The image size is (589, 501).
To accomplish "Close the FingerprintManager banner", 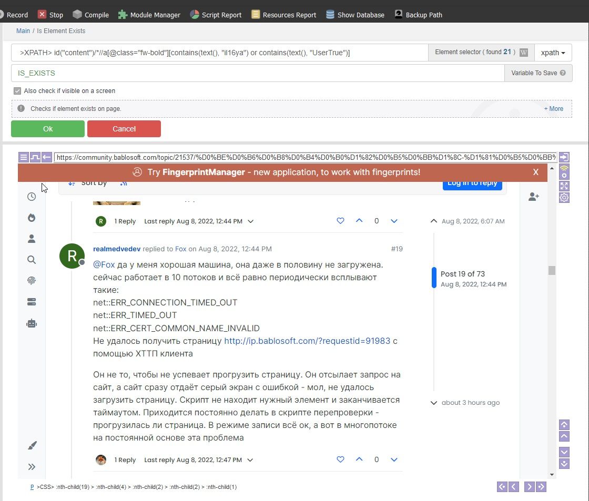I will click(x=535, y=172).
